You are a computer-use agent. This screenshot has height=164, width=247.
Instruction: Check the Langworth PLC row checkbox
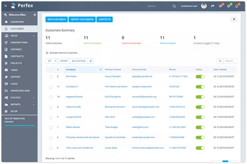click(x=51, y=118)
